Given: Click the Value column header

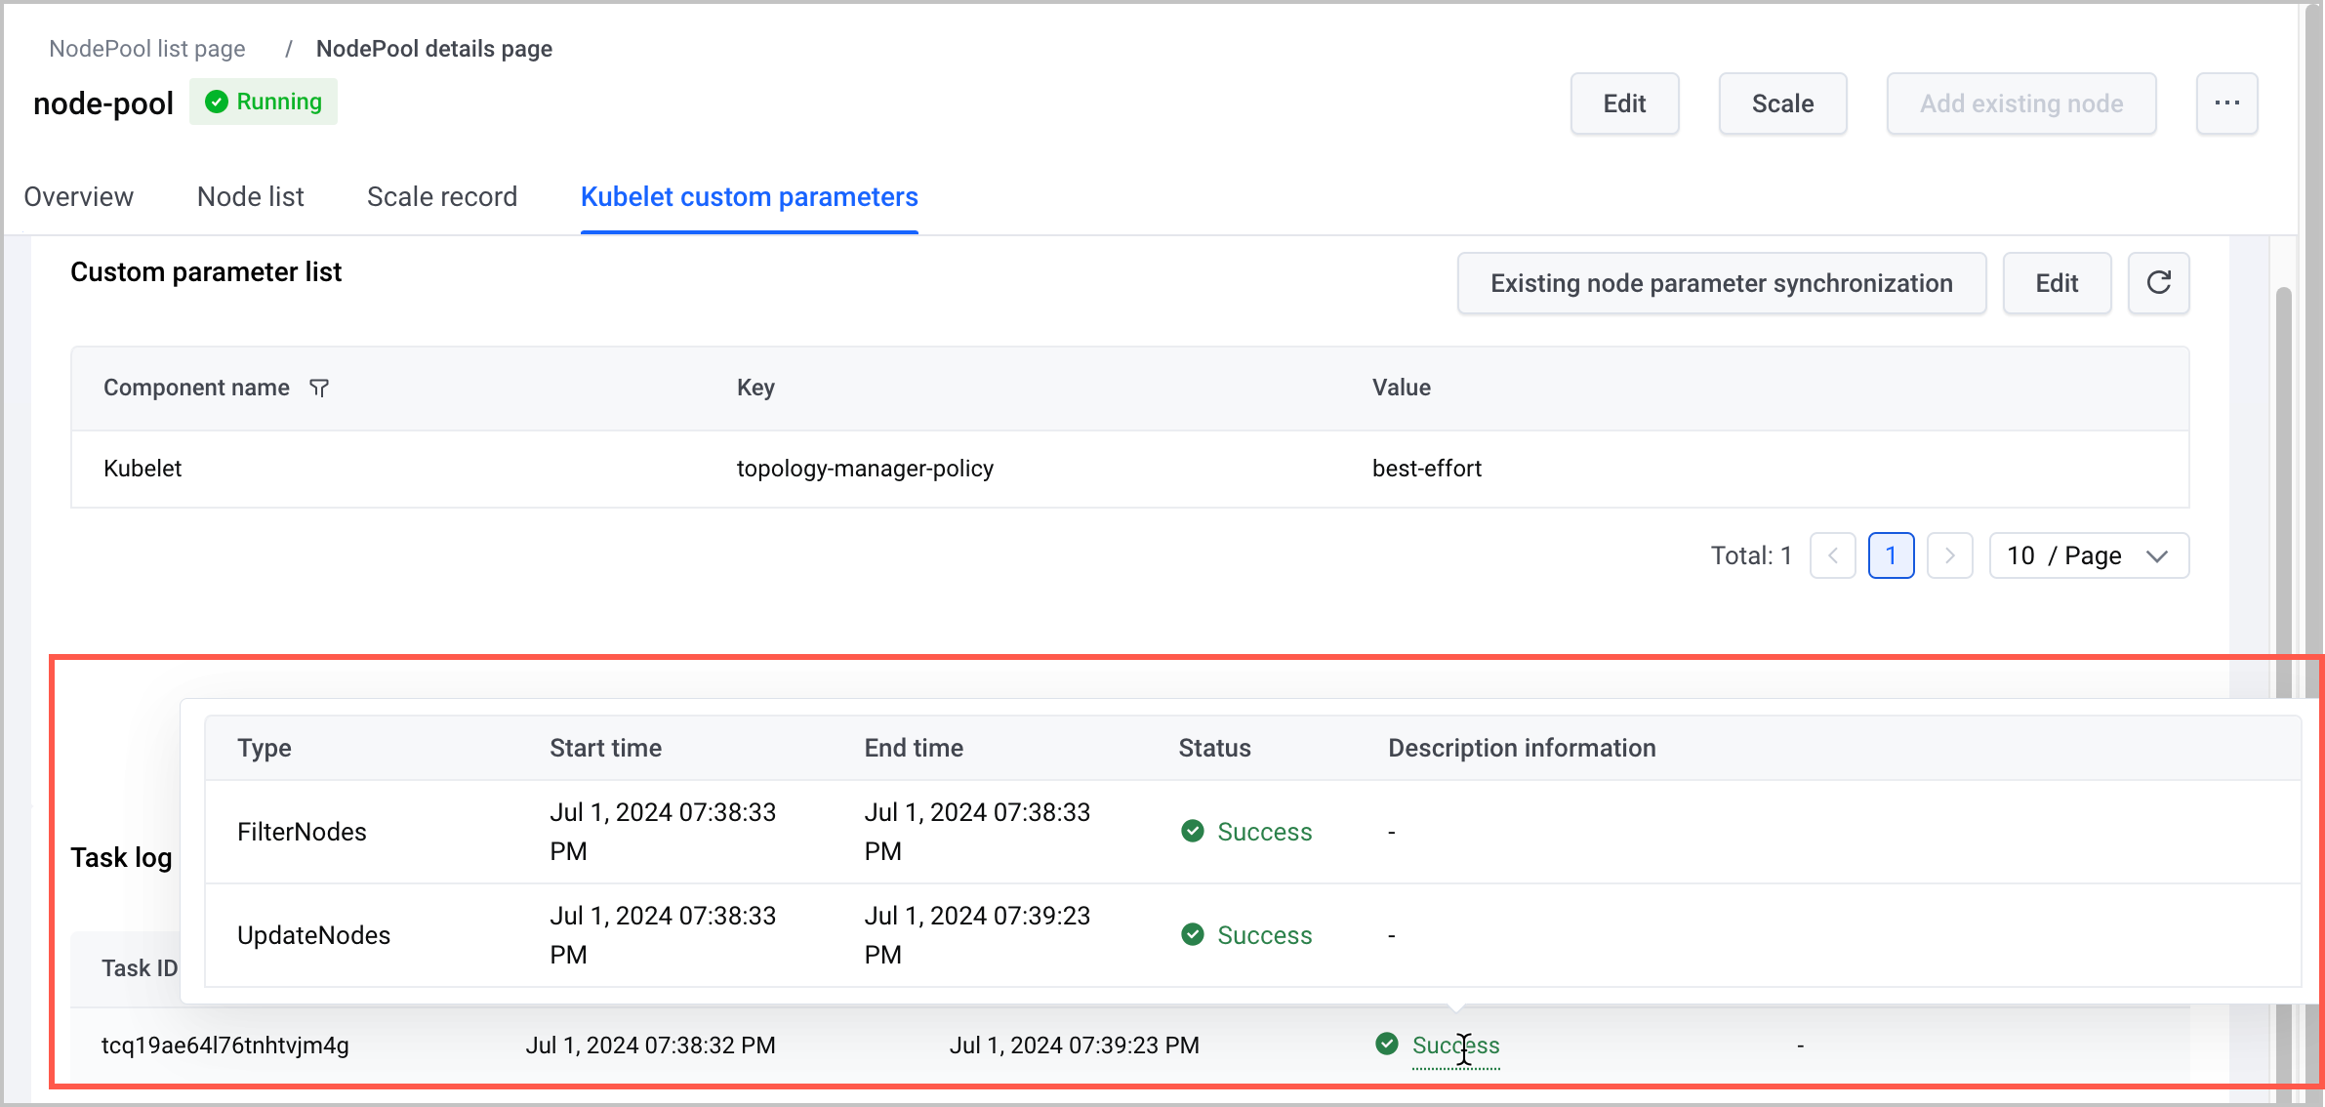Looking at the screenshot, I should pyautogui.click(x=1402, y=388).
